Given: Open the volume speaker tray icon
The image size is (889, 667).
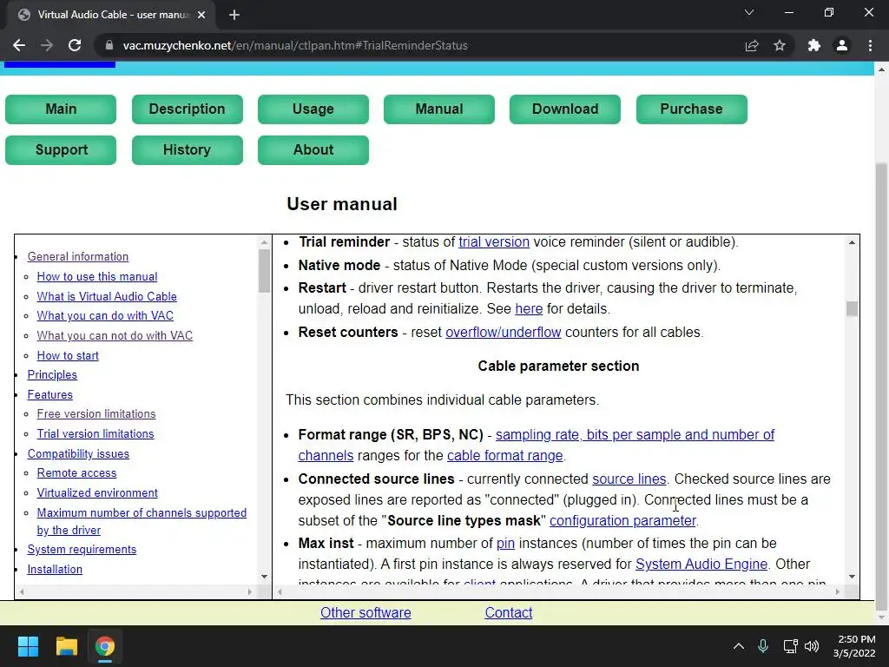Looking at the screenshot, I should point(812,646).
